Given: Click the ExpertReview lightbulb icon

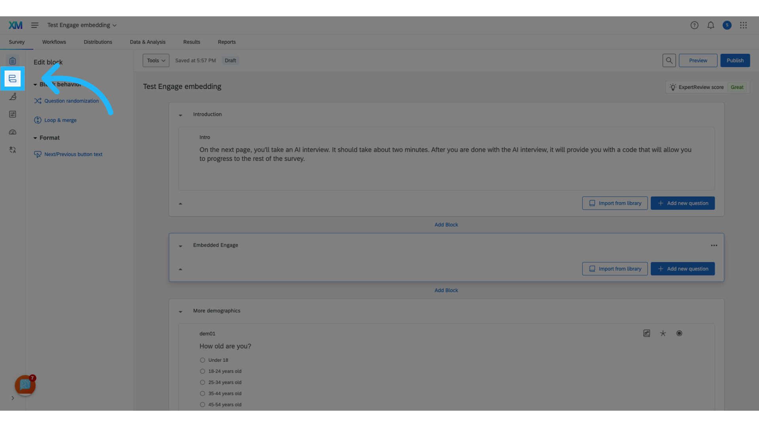Looking at the screenshot, I should (x=673, y=87).
